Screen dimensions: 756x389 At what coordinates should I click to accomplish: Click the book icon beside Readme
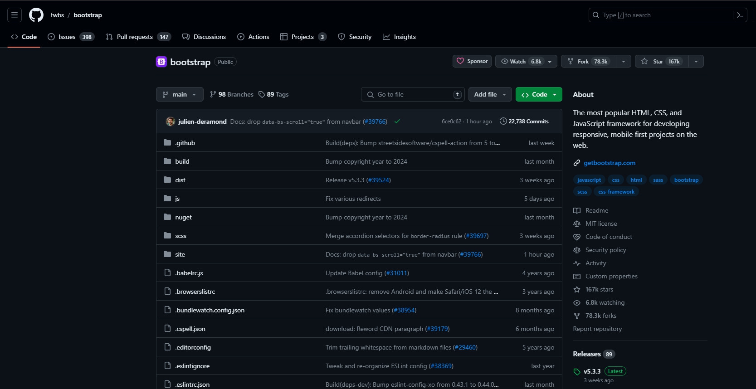coord(577,210)
